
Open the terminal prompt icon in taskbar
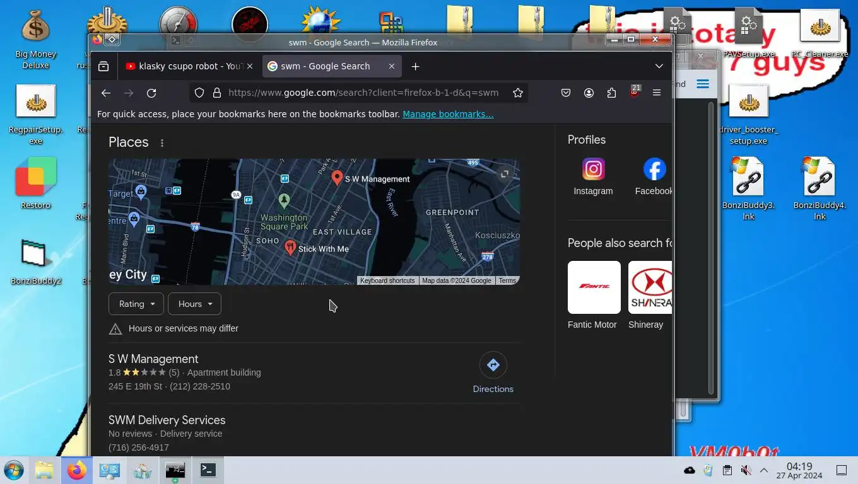point(208,470)
